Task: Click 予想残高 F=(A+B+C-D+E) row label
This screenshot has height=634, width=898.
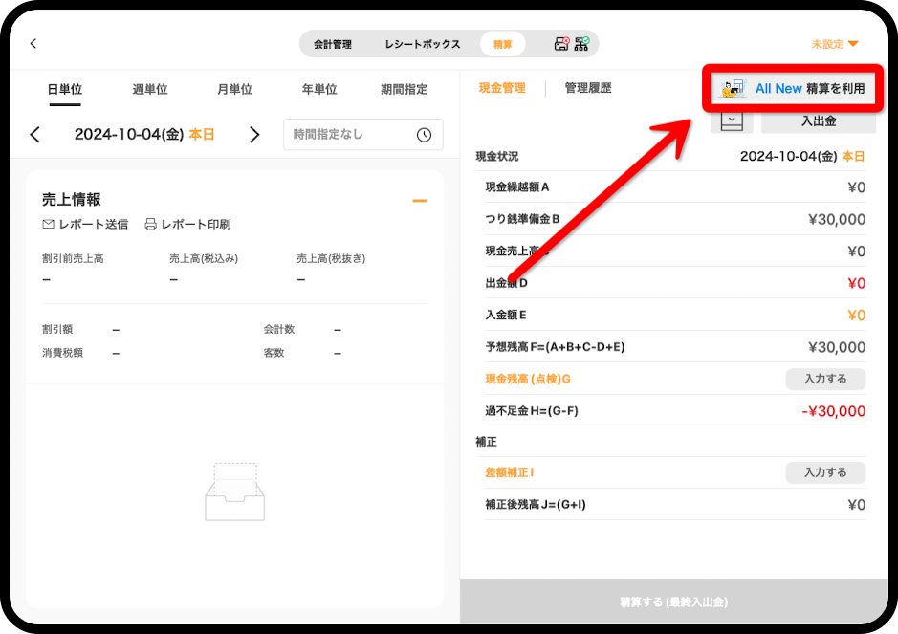Action: 555,347
